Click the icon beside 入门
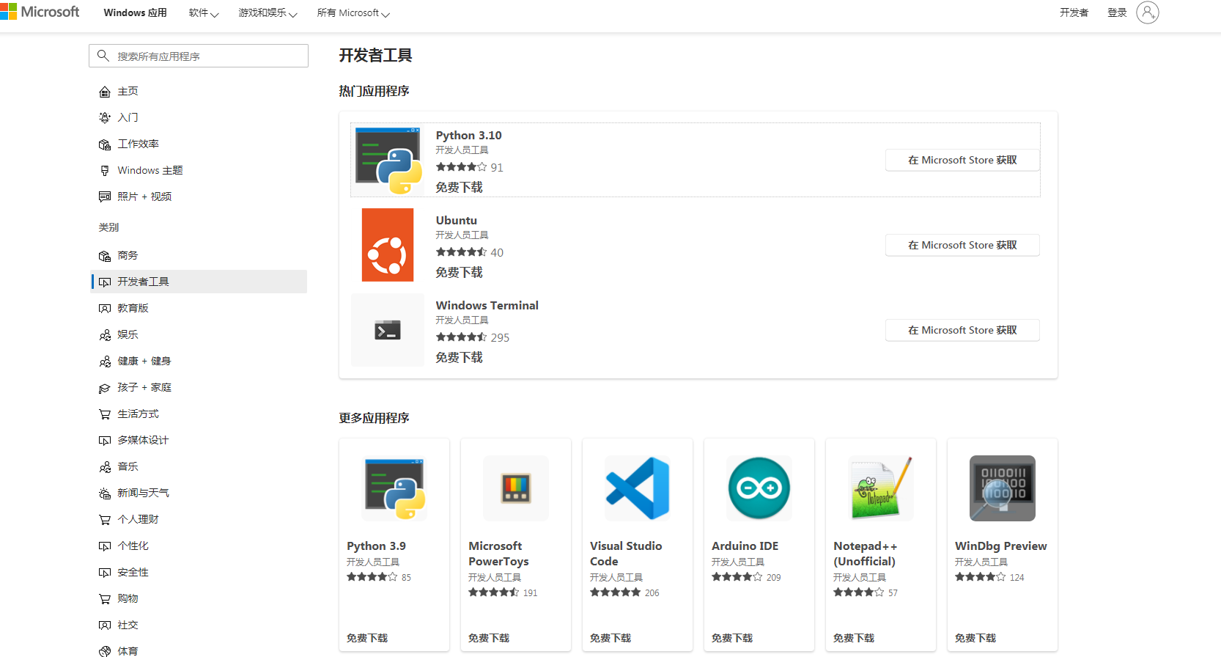 (105, 118)
